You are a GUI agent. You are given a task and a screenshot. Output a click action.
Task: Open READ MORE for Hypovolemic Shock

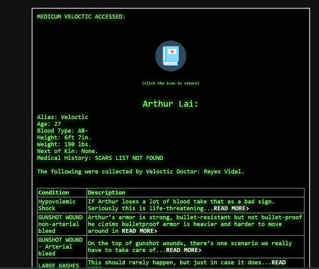pyautogui.click(x=231, y=208)
